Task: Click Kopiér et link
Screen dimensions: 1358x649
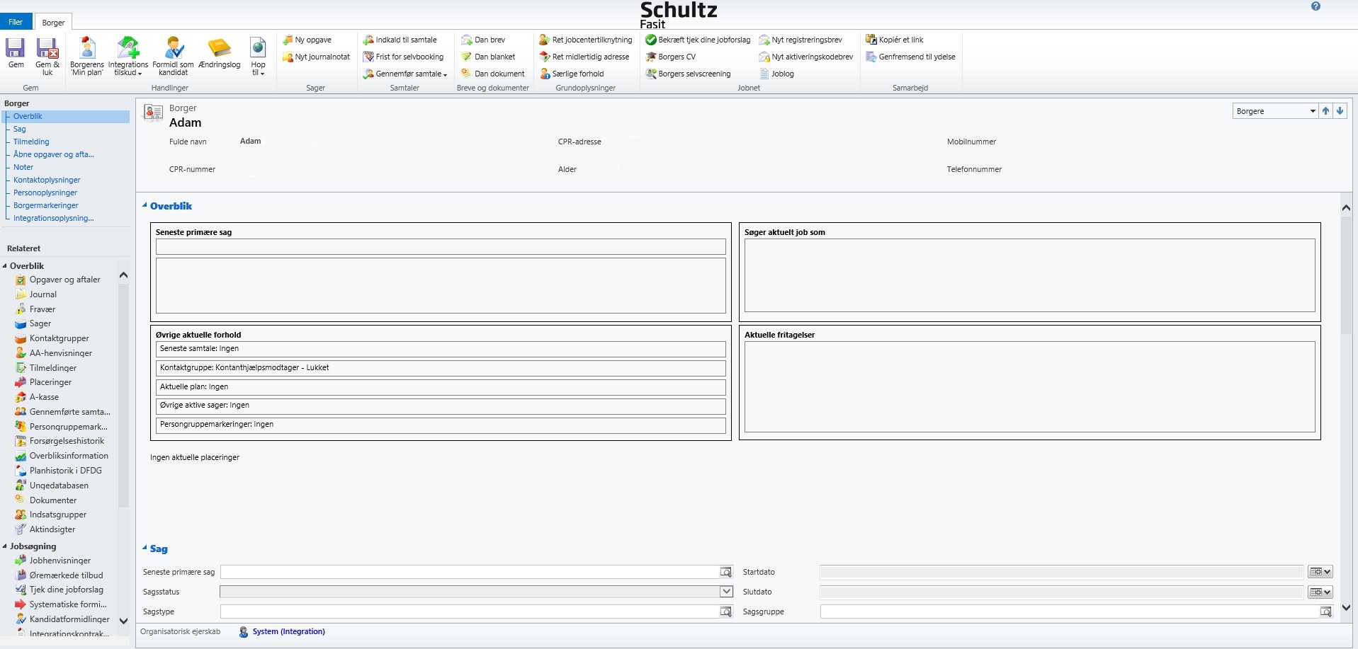Action: [895, 40]
